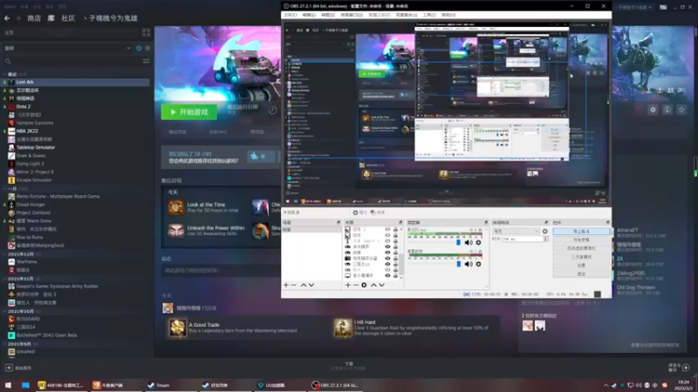Screen dimensions: 698x392
Task: Add a source with plus in OBS sources
Action: point(347,285)
